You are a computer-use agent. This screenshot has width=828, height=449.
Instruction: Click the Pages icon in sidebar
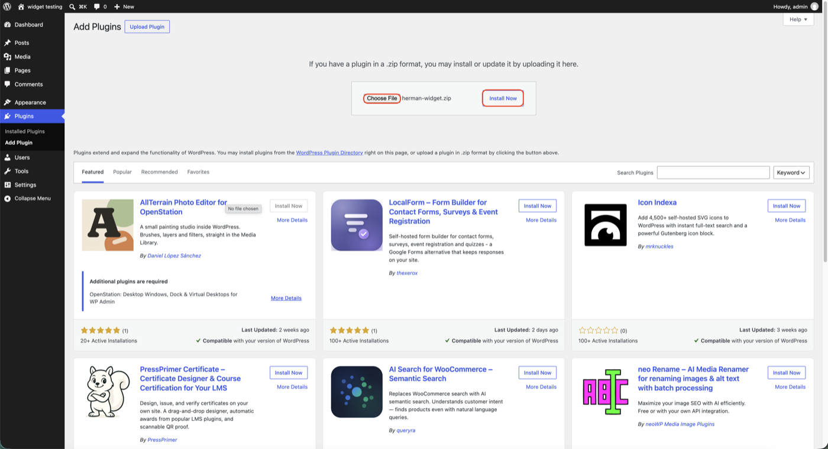point(7,70)
